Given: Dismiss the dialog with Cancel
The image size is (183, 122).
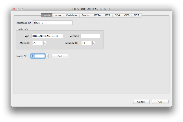Looking at the screenshot, I should point(141,102).
